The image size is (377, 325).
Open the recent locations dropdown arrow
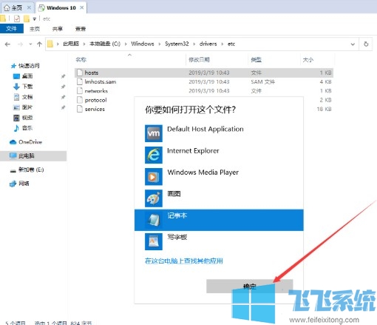(x=30, y=44)
